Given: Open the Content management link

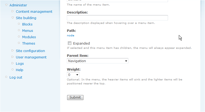Looking at the screenshot, I should [x=34, y=11].
